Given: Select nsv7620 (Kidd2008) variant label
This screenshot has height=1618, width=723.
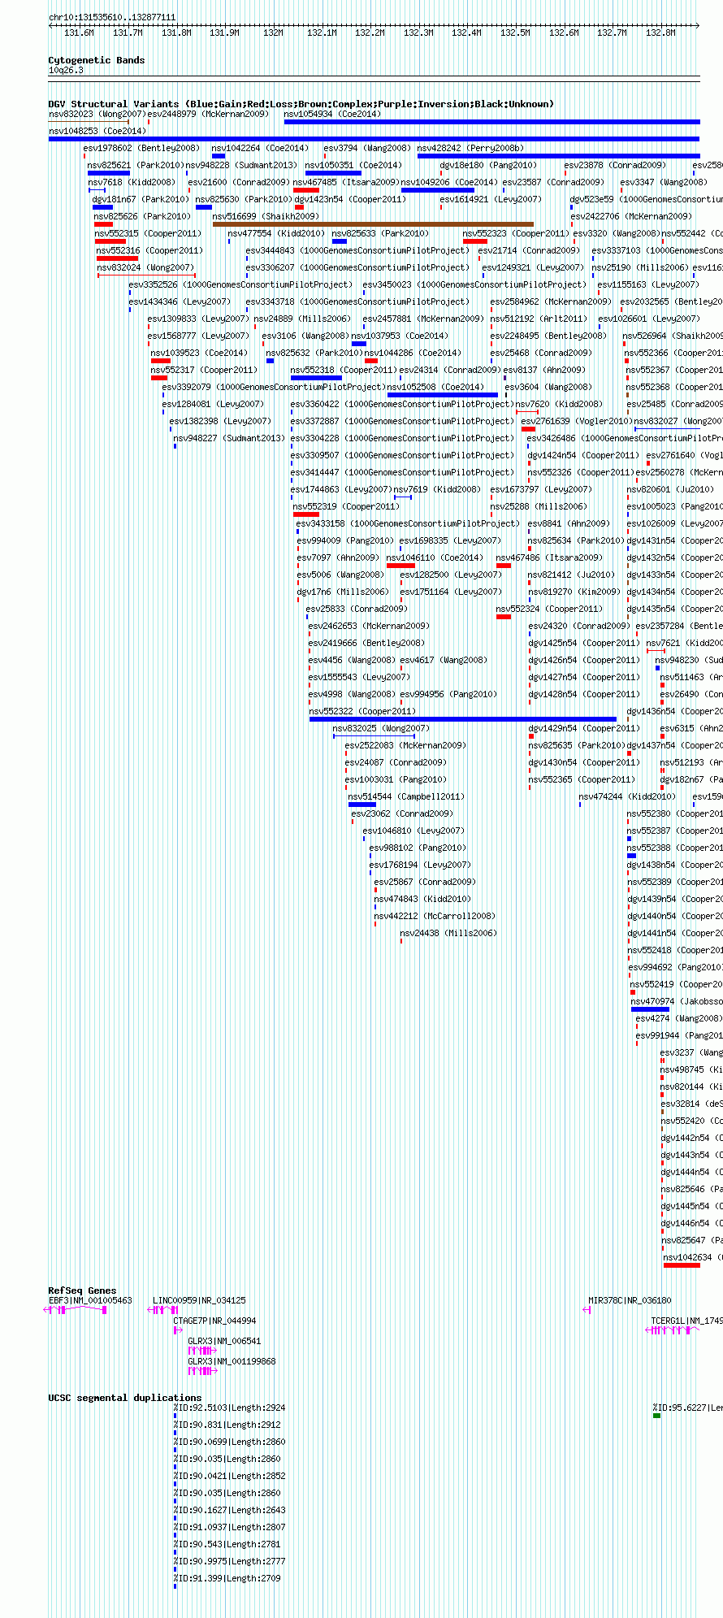Looking at the screenshot, I should [x=559, y=404].
